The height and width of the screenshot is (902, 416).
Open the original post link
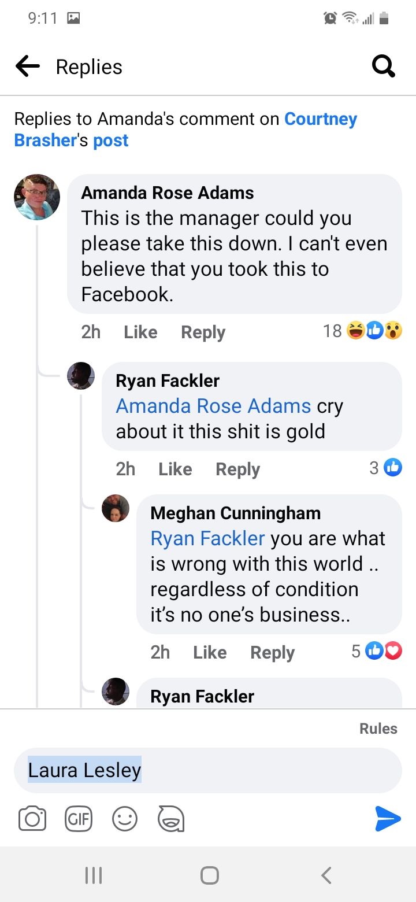(111, 141)
